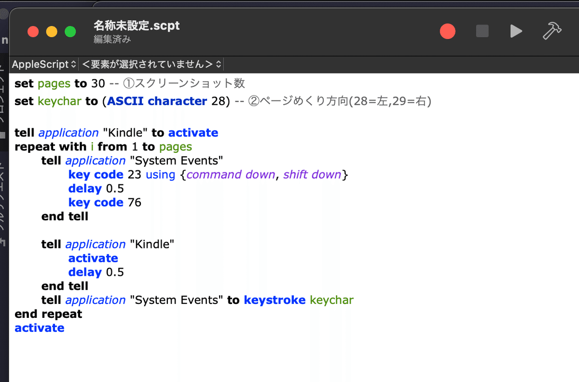
Task: Click first 'tell application "System Events"' line
Action: [132, 161]
